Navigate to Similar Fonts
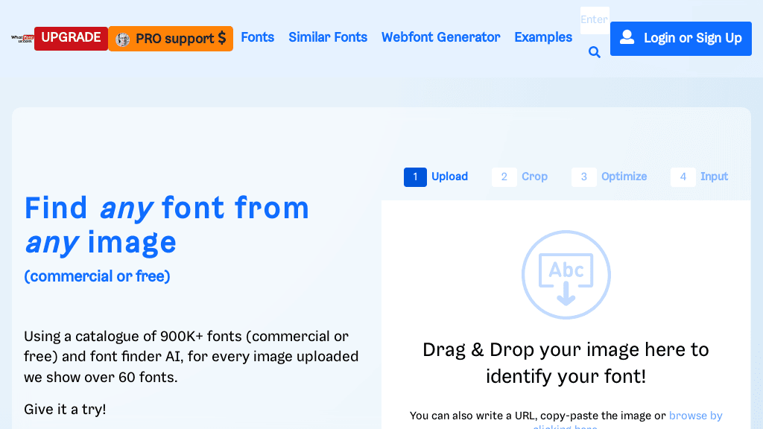The image size is (763, 429). (x=328, y=36)
